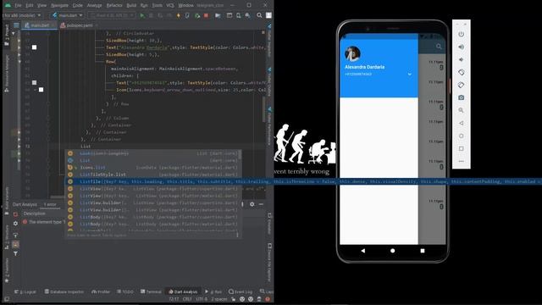Screen dimensions: 542x305
Task: Click the 2 spaces indent status entry
Action: tap(219, 299)
